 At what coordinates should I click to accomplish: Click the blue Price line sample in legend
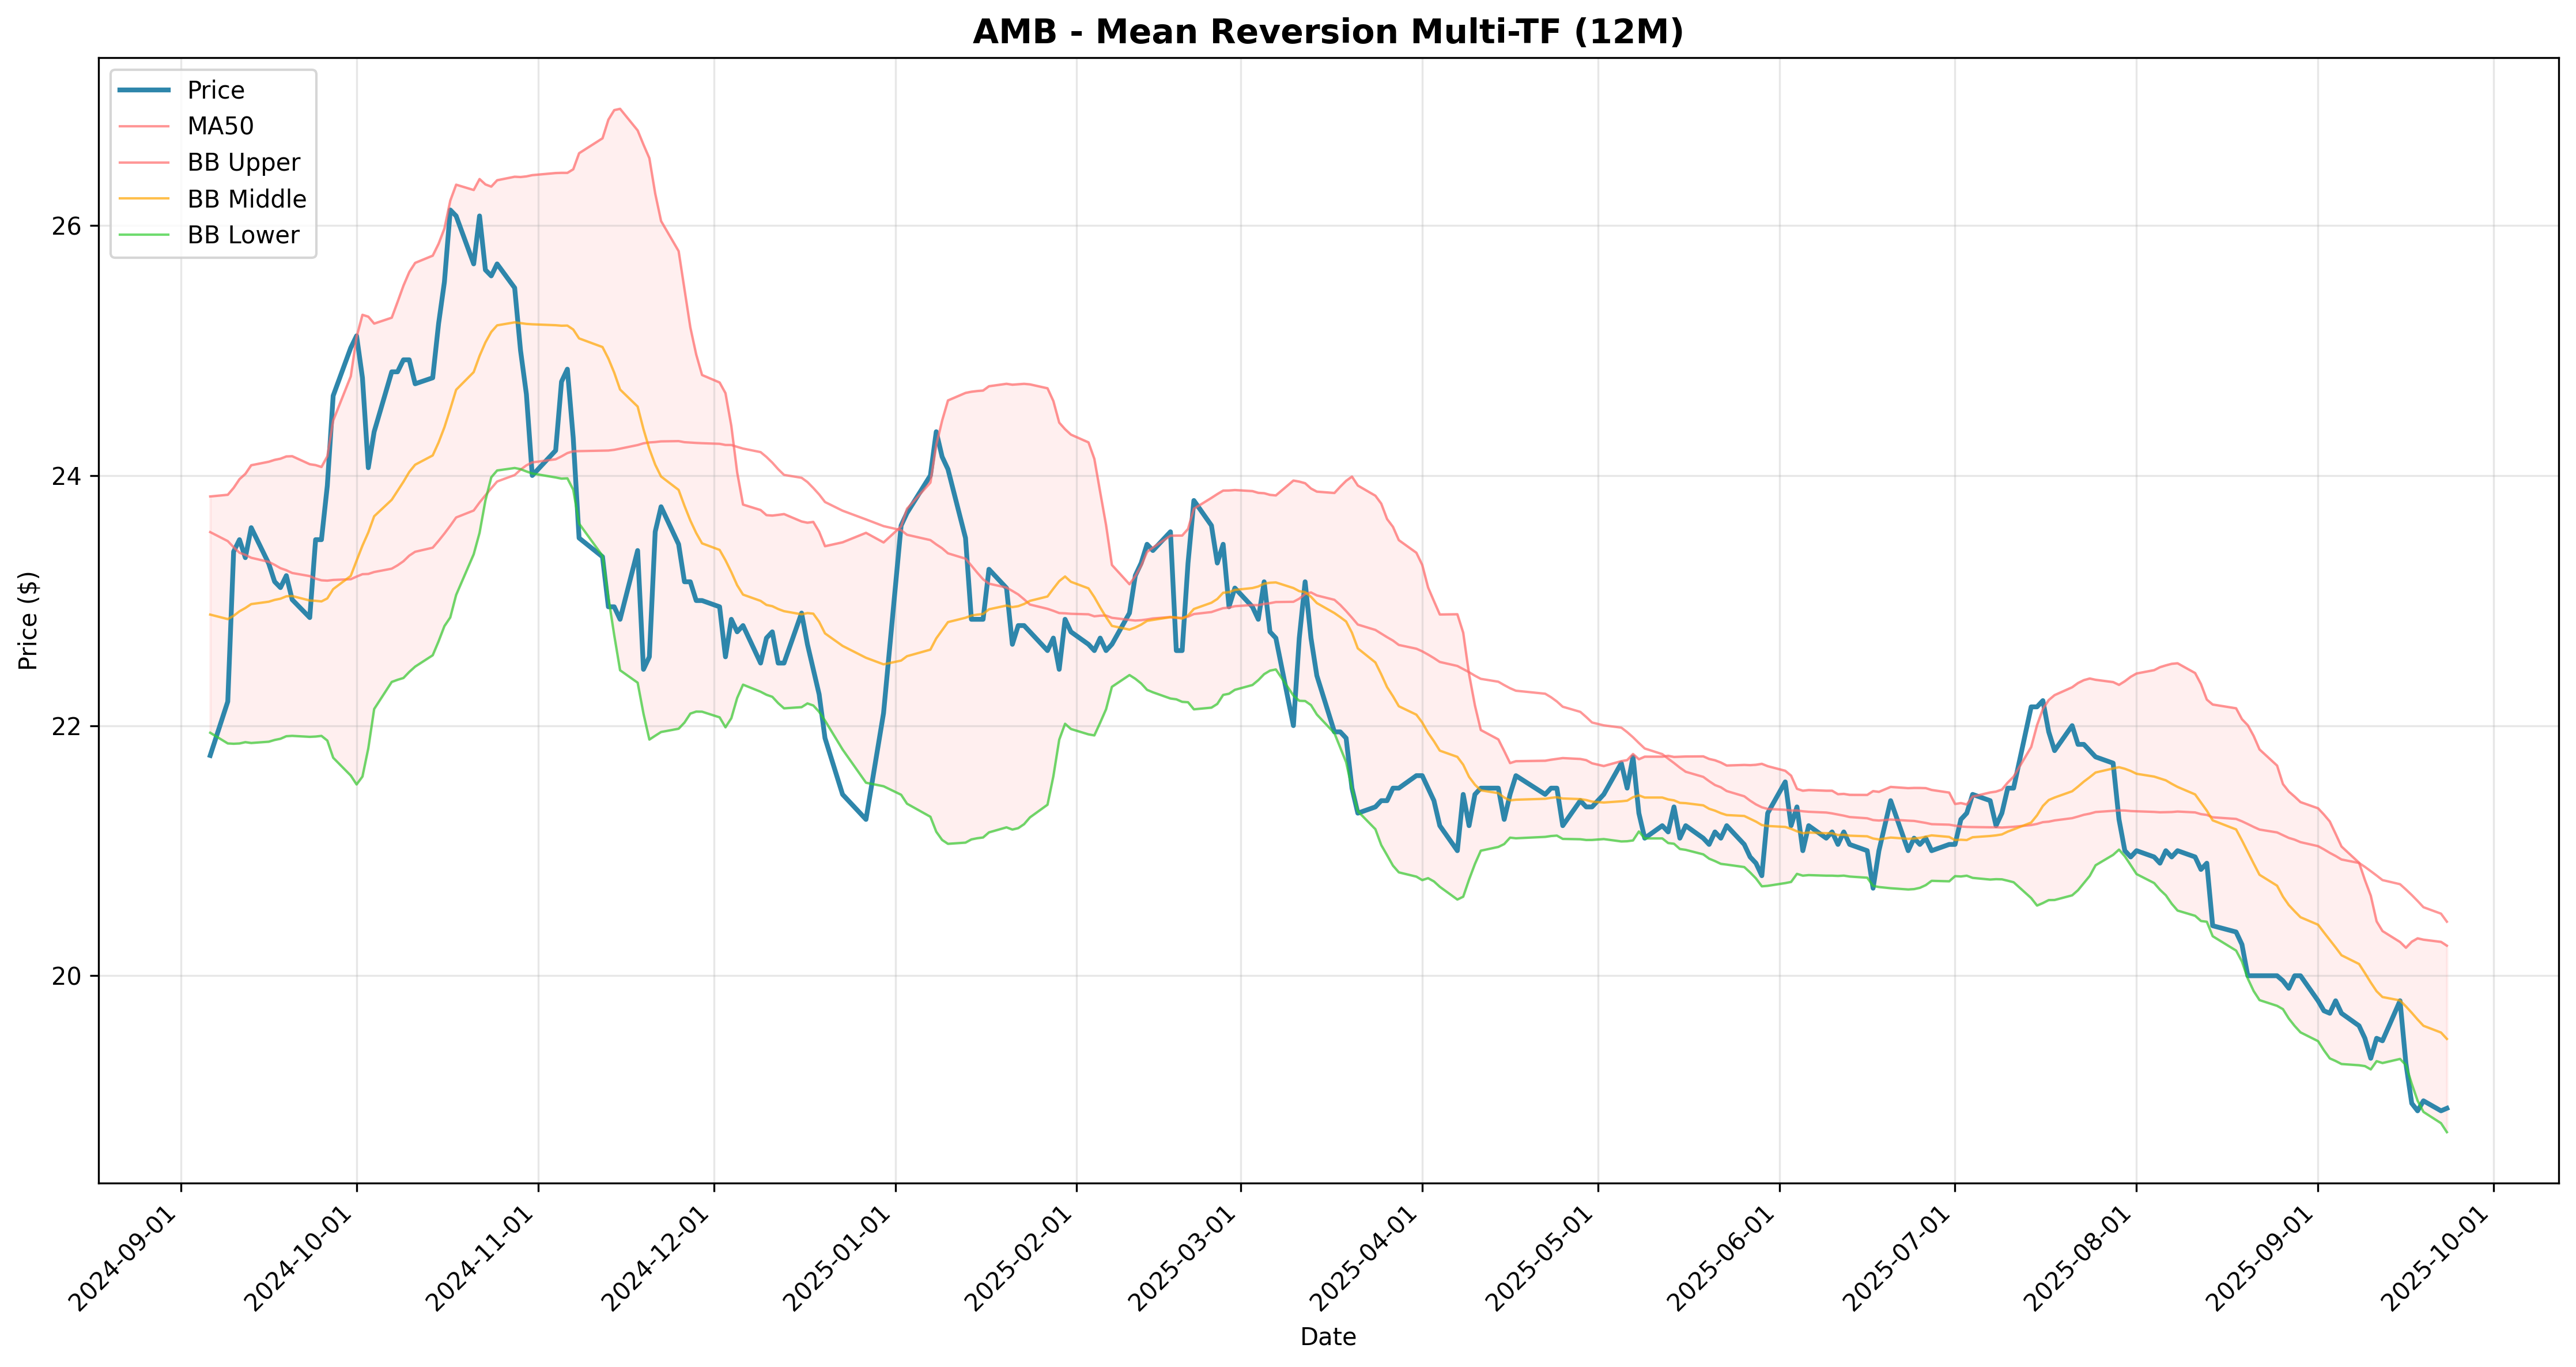(144, 90)
